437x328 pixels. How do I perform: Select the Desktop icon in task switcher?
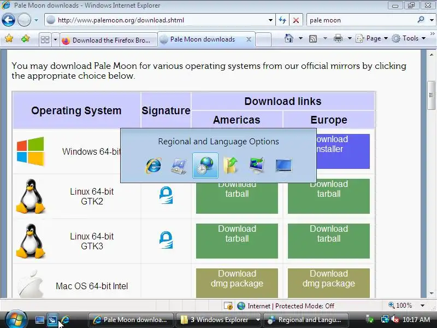(284, 166)
